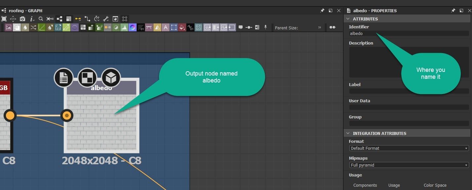Toggle pin on the albedo properties panel

[x=453, y=11]
